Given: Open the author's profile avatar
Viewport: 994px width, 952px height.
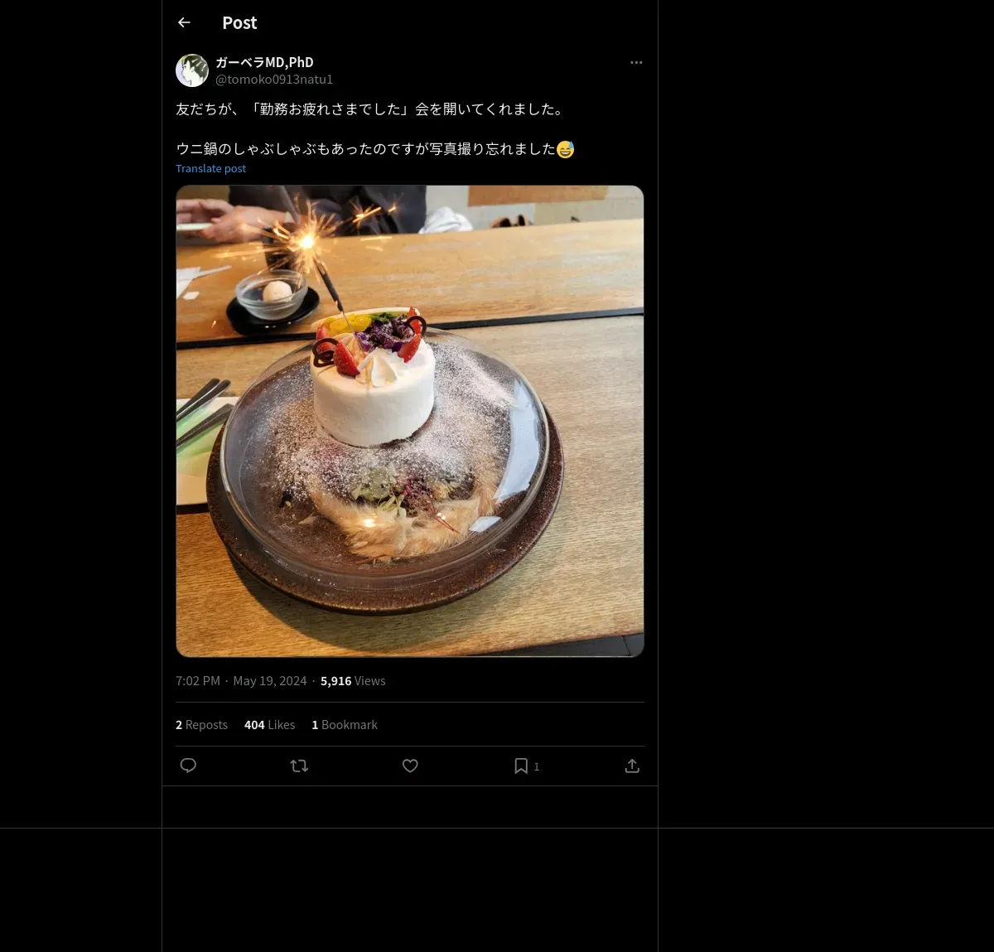Looking at the screenshot, I should pos(192,70).
